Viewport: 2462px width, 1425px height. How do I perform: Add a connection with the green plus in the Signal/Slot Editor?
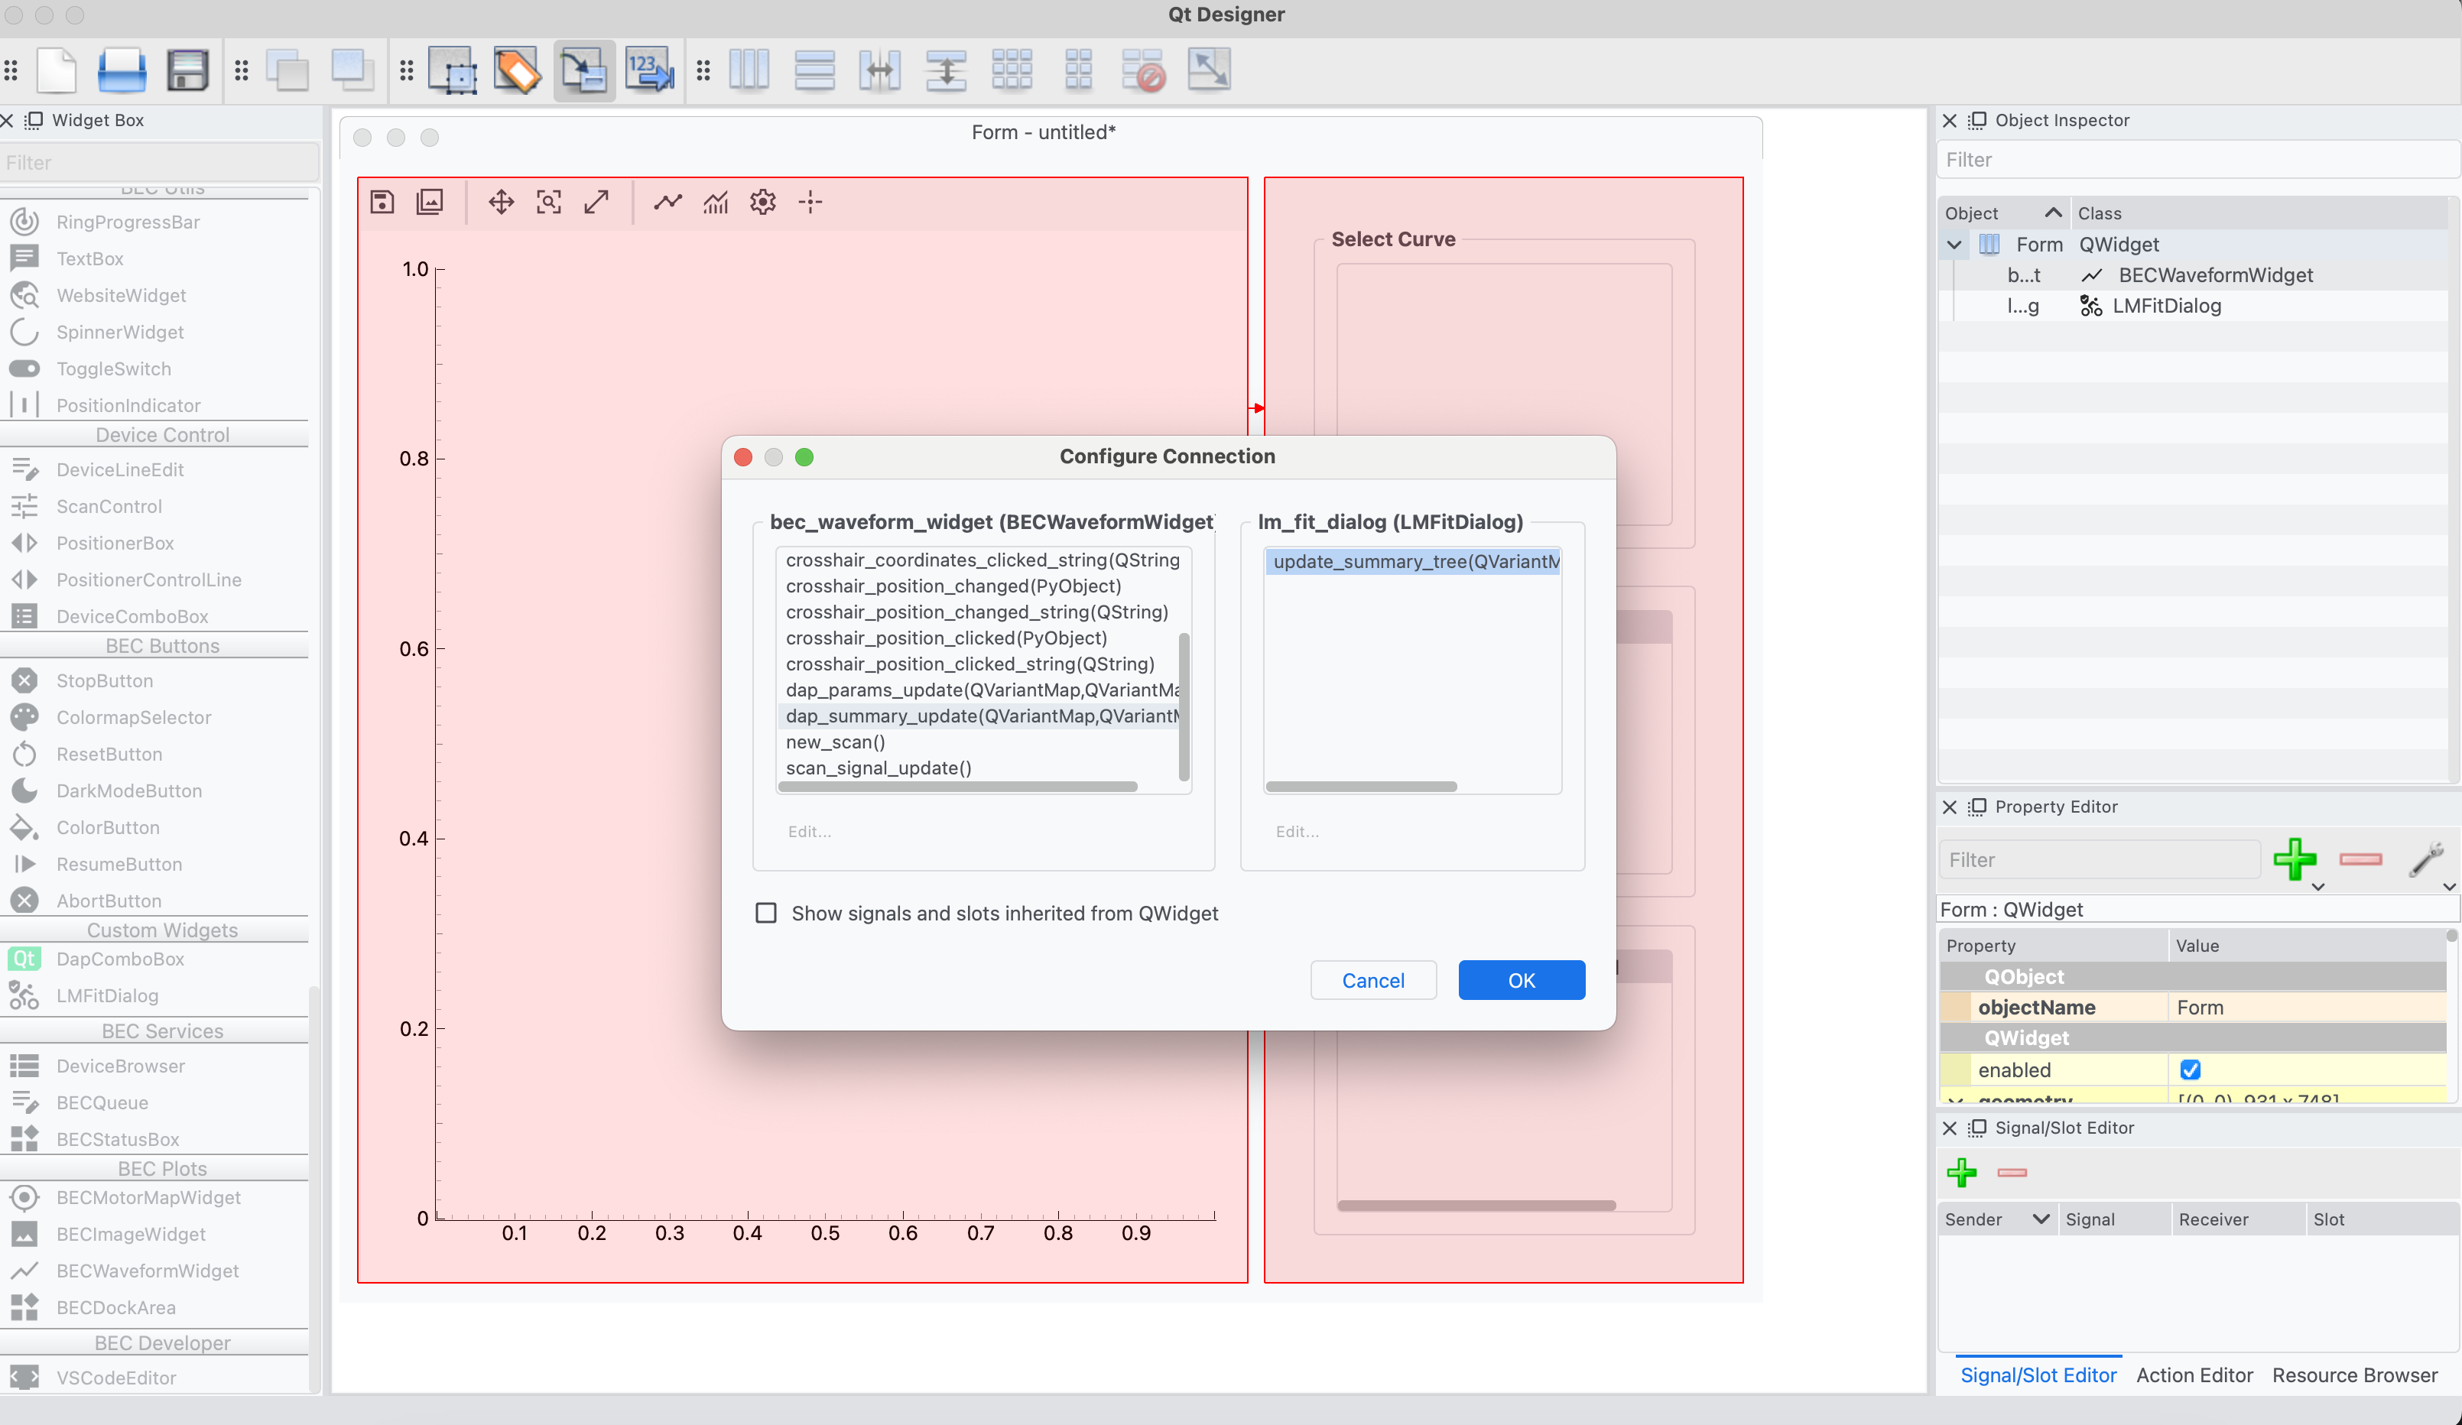[x=1962, y=1172]
